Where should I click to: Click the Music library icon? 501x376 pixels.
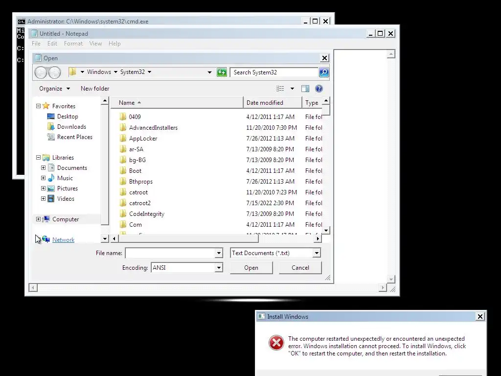51,178
